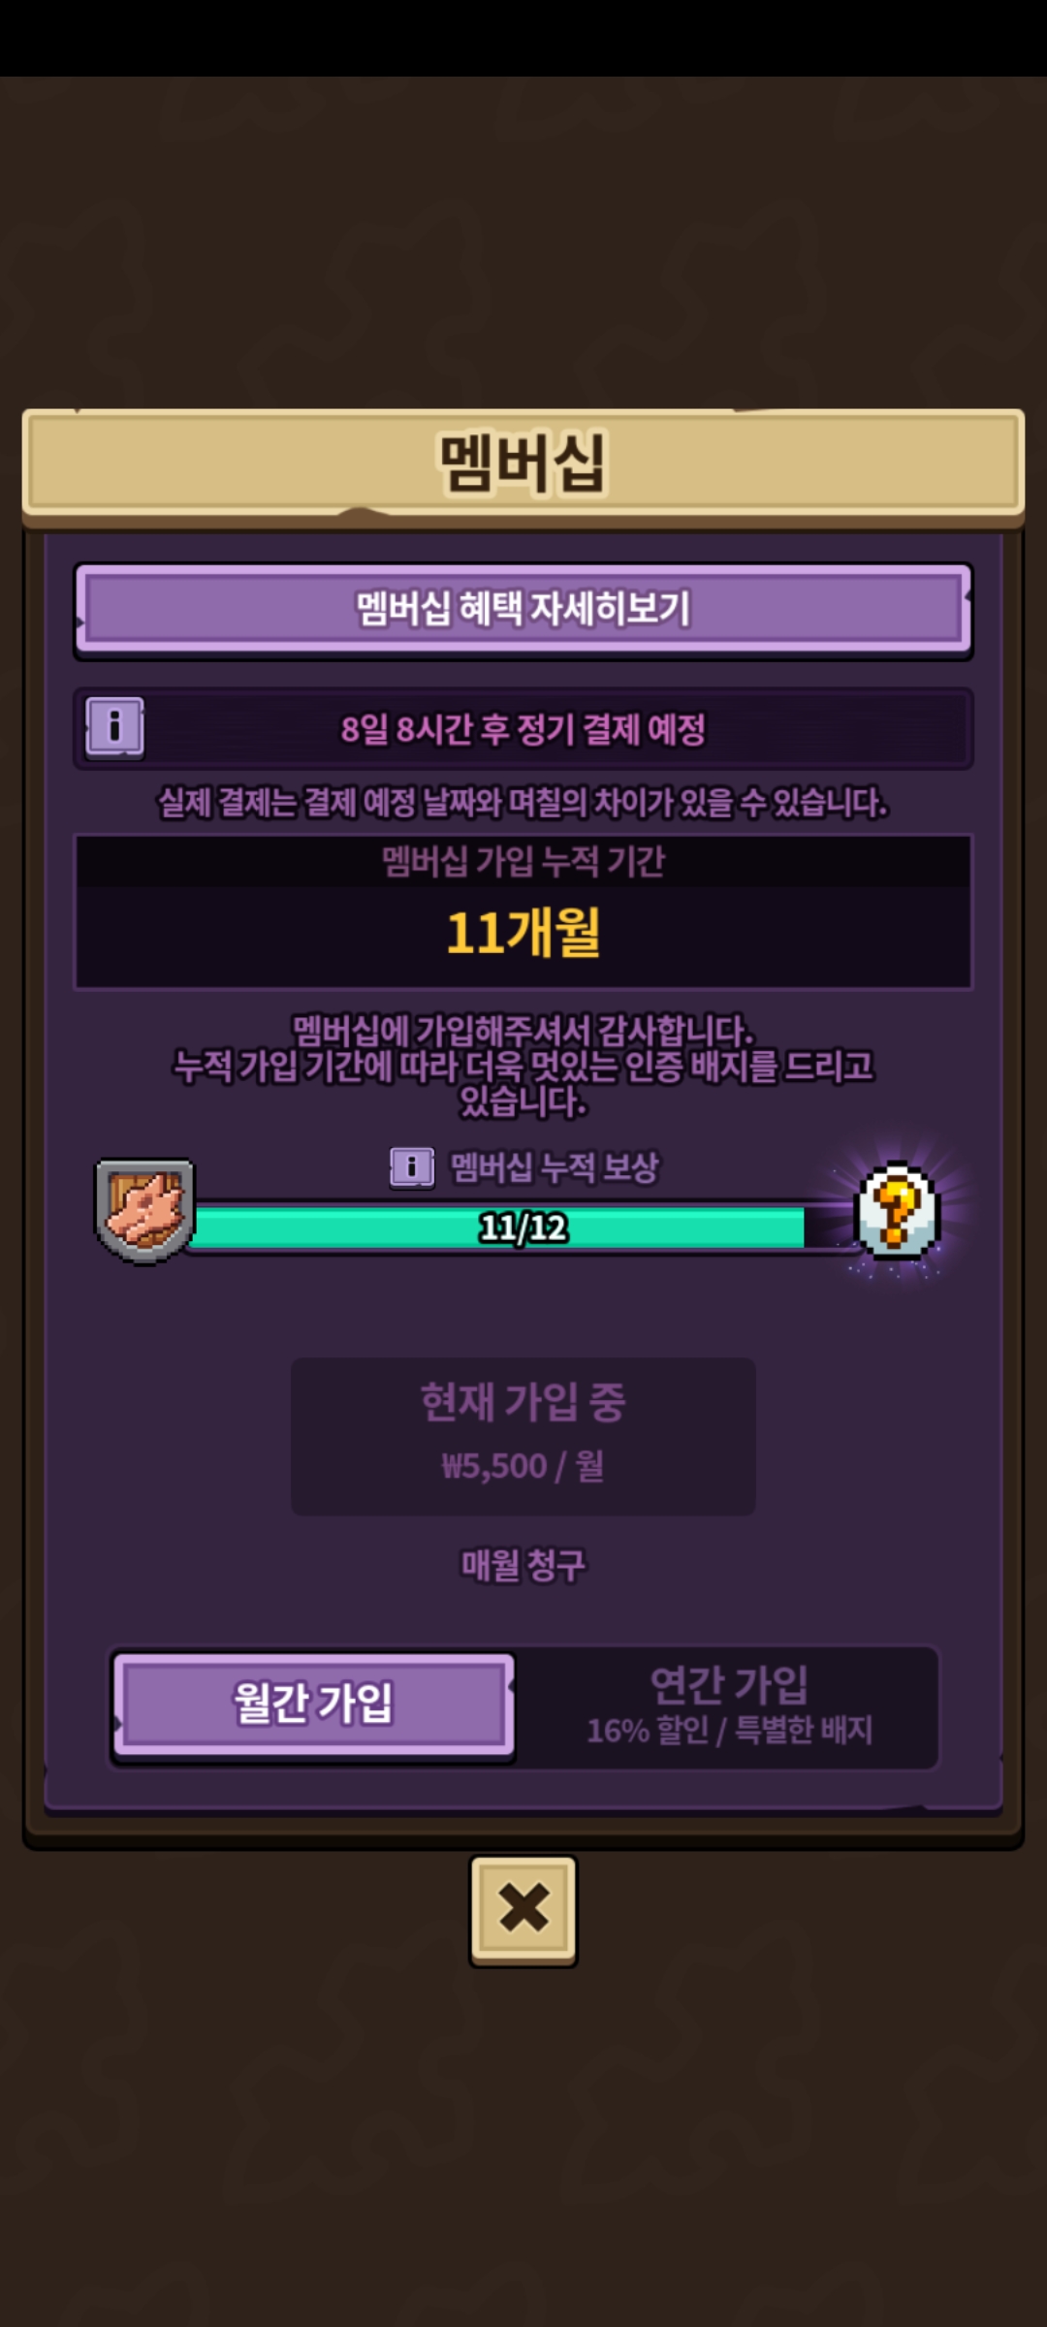Tap the 매월 청구 billing label
Viewport: 1047px width, 2327px height.
click(x=523, y=1565)
